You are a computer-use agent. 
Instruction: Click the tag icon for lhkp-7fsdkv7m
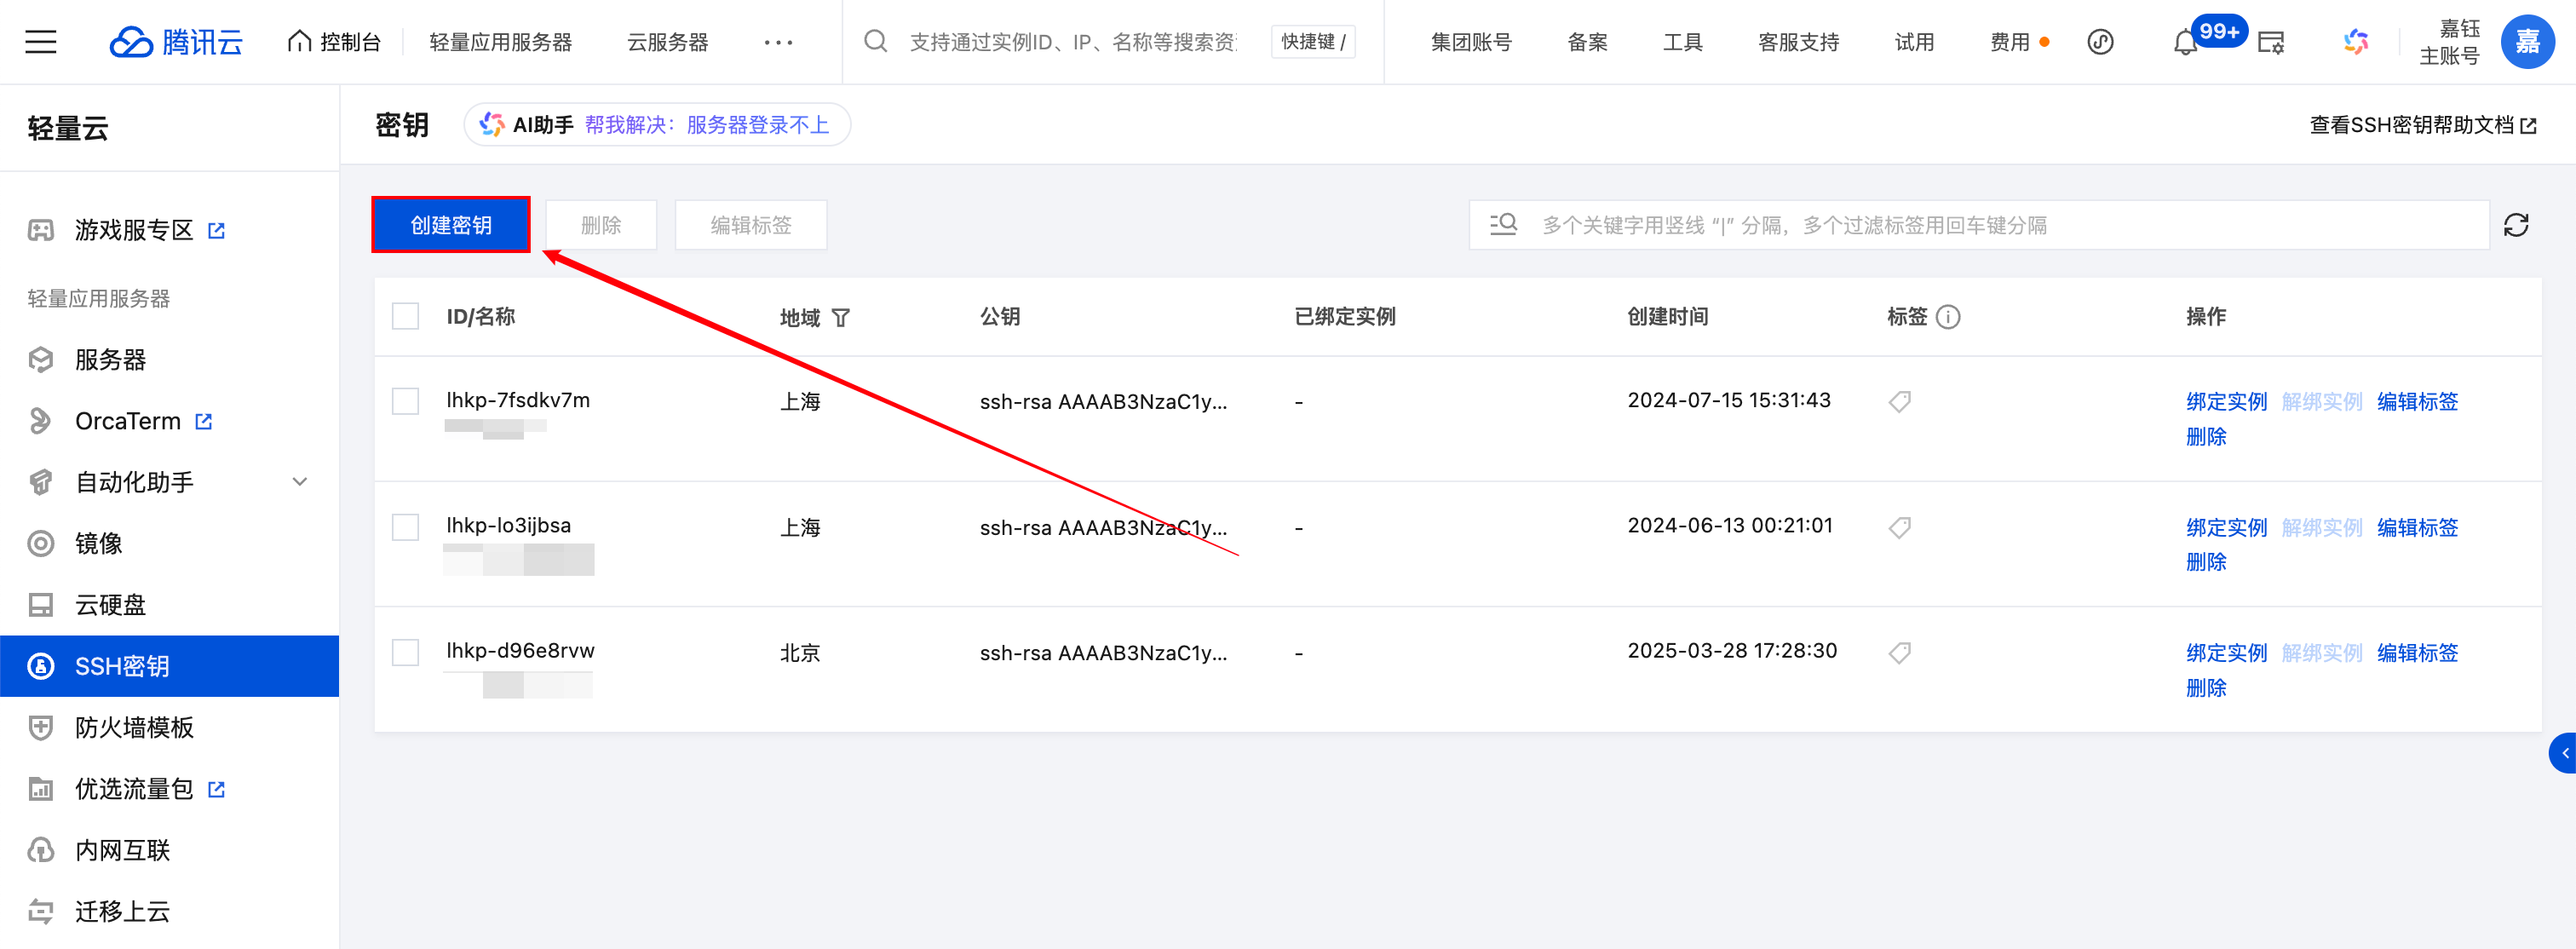pyautogui.click(x=1899, y=402)
